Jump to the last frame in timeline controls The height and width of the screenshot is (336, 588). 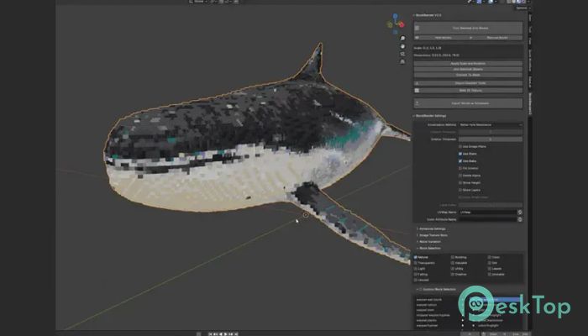(x=236, y=333)
